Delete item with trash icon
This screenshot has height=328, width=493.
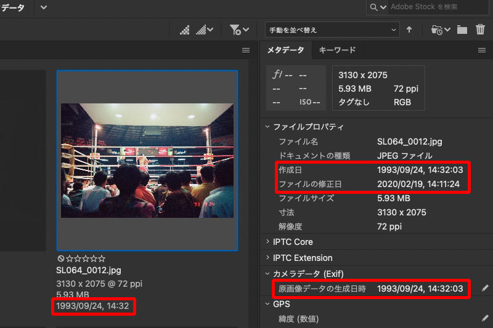click(480, 30)
